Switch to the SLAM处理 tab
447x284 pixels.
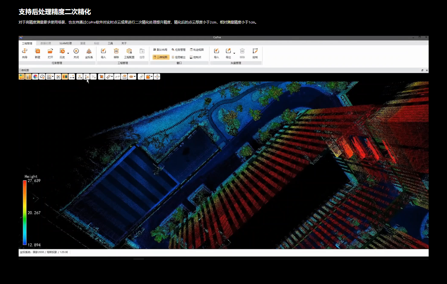point(65,43)
